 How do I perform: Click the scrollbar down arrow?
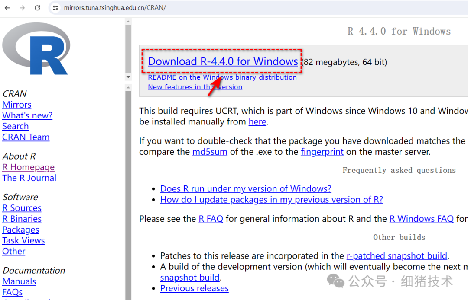pos(128,77)
